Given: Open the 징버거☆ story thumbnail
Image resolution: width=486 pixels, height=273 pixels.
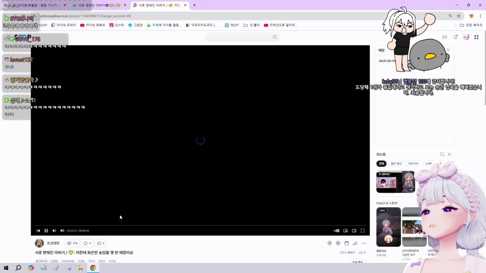Looking at the screenshot, I should (x=388, y=227).
